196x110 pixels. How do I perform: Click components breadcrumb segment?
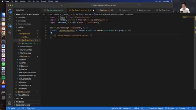(54, 14)
